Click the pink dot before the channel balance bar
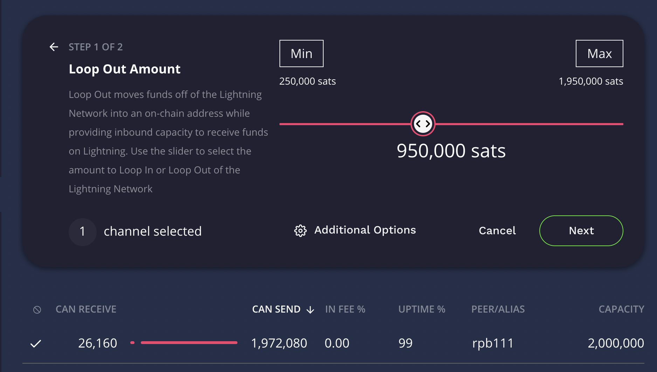Screen dimensions: 657x372 pos(132,343)
